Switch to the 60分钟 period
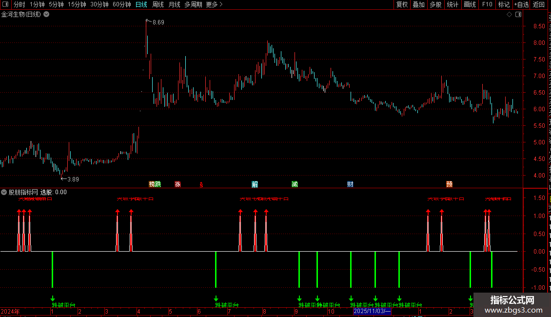551x317 pixels. [x=122, y=4]
